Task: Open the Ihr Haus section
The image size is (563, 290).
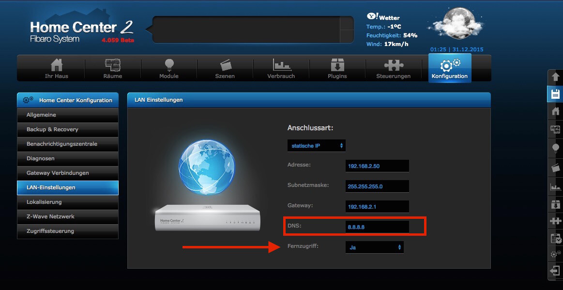Action: [56, 68]
